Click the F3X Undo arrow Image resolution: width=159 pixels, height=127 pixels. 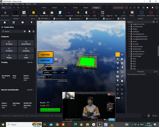pos(118,85)
